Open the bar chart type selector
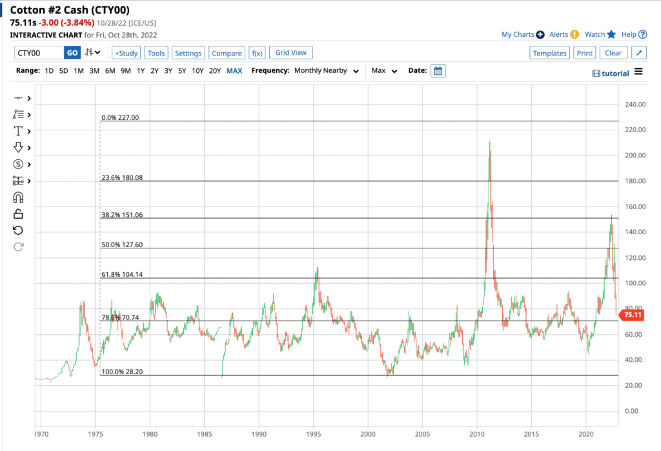Viewport: 661px width, 451px height. [92, 53]
